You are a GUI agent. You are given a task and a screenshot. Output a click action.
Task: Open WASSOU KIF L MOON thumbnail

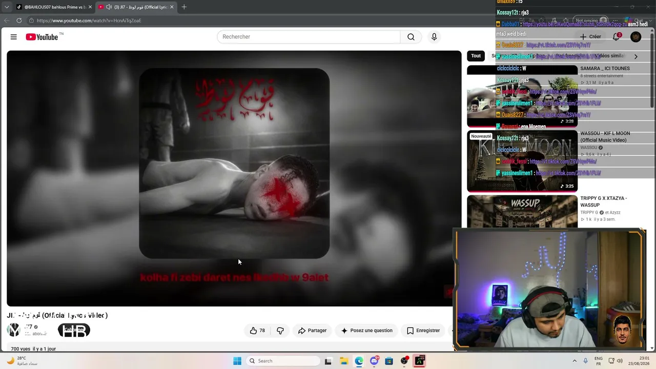tap(522, 161)
